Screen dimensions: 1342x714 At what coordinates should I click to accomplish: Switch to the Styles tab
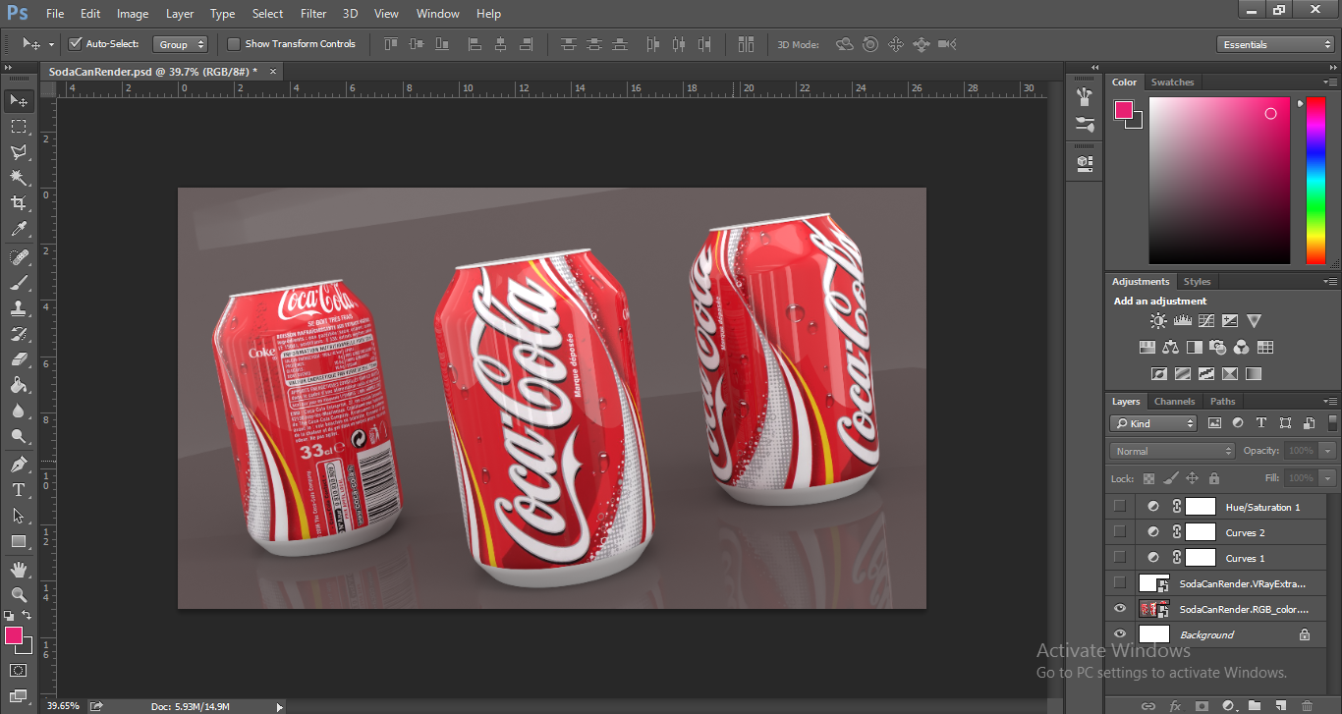point(1197,281)
